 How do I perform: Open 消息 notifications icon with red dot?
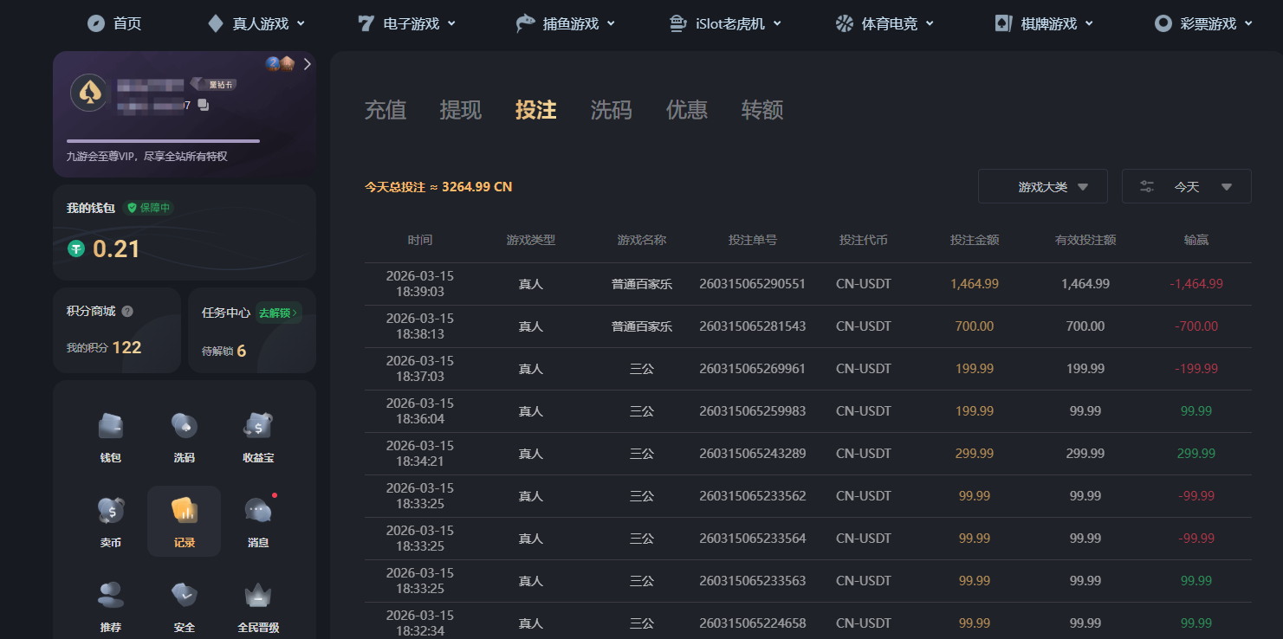tap(257, 520)
